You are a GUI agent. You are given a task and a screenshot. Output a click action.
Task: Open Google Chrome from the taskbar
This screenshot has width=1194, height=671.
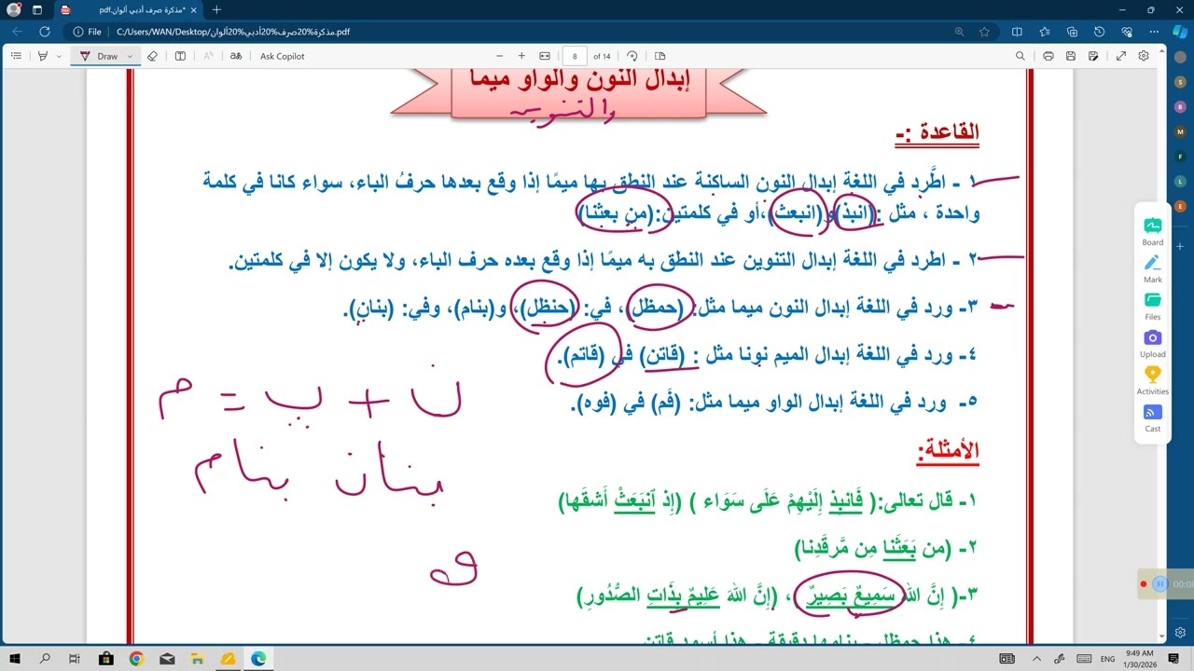[x=136, y=658]
